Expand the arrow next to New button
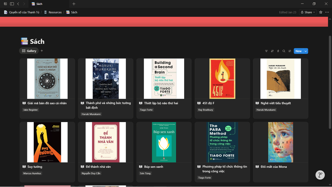The image size is (332, 187). tap(306, 51)
